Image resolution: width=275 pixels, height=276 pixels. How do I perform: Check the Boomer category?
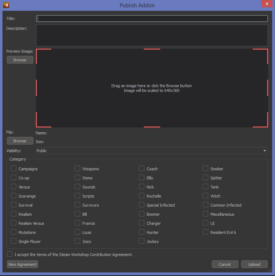tap(141, 214)
